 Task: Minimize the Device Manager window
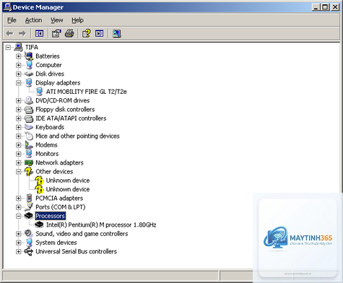click(x=316, y=7)
